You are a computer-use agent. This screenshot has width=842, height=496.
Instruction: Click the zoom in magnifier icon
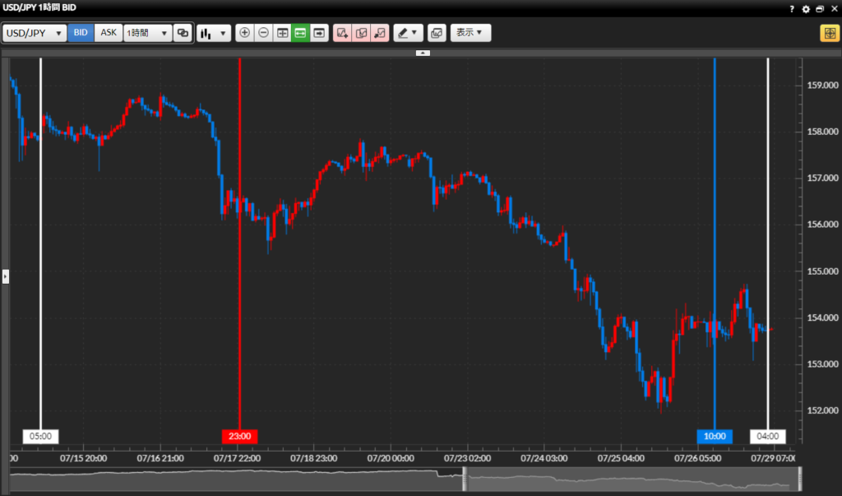click(244, 33)
